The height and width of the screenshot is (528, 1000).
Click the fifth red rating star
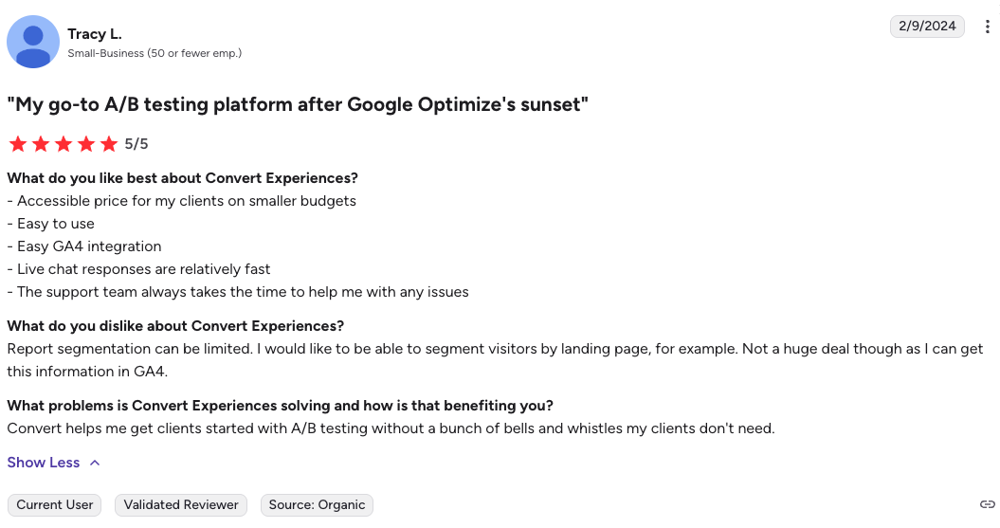pyautogui.click(x=109, y=144)
